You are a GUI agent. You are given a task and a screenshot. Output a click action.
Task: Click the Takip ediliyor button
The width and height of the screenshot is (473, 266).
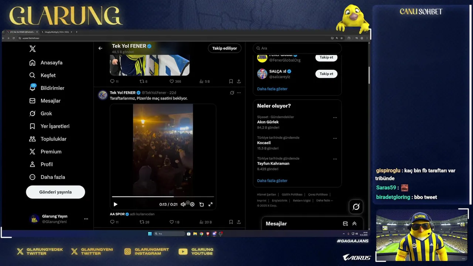coord(225,48)
